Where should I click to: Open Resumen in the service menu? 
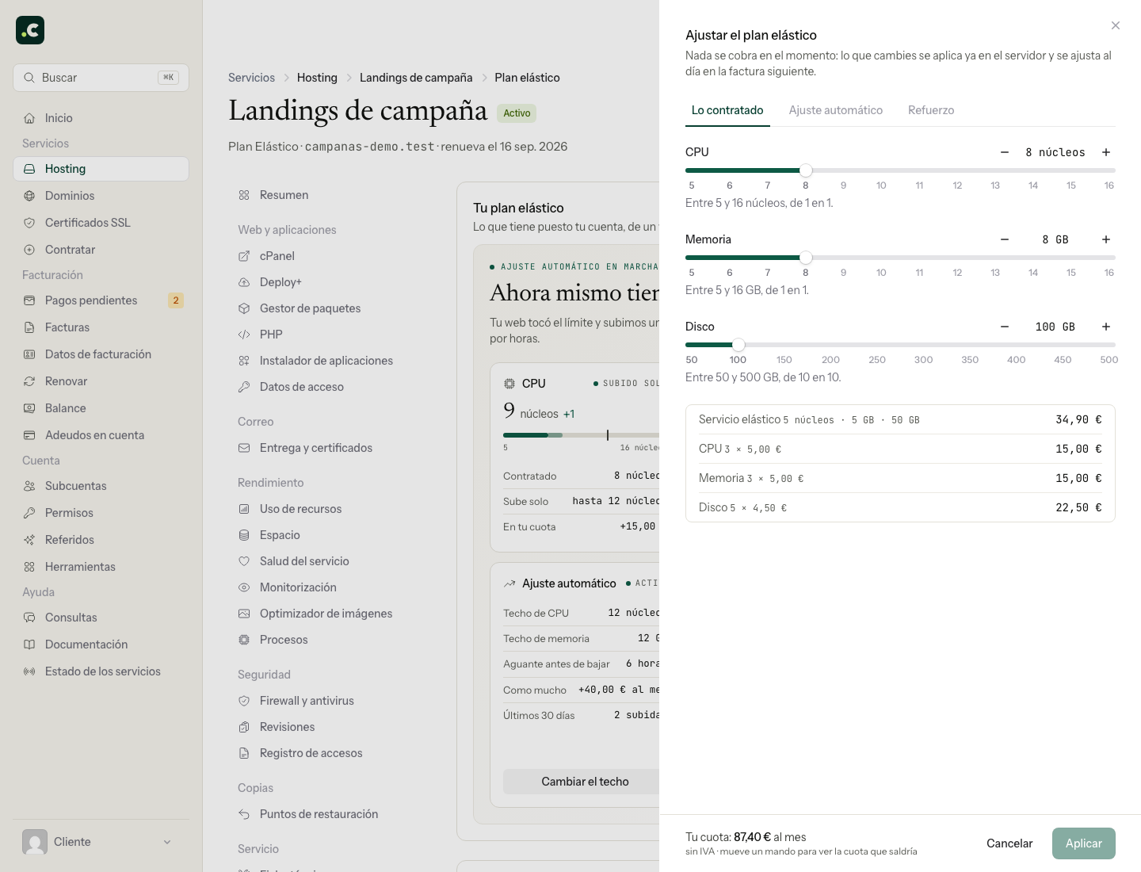pos(284,195)
